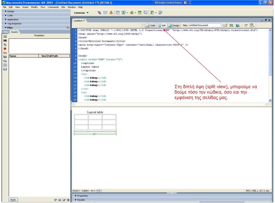Show Library category in Assets panel

(5, 69)
